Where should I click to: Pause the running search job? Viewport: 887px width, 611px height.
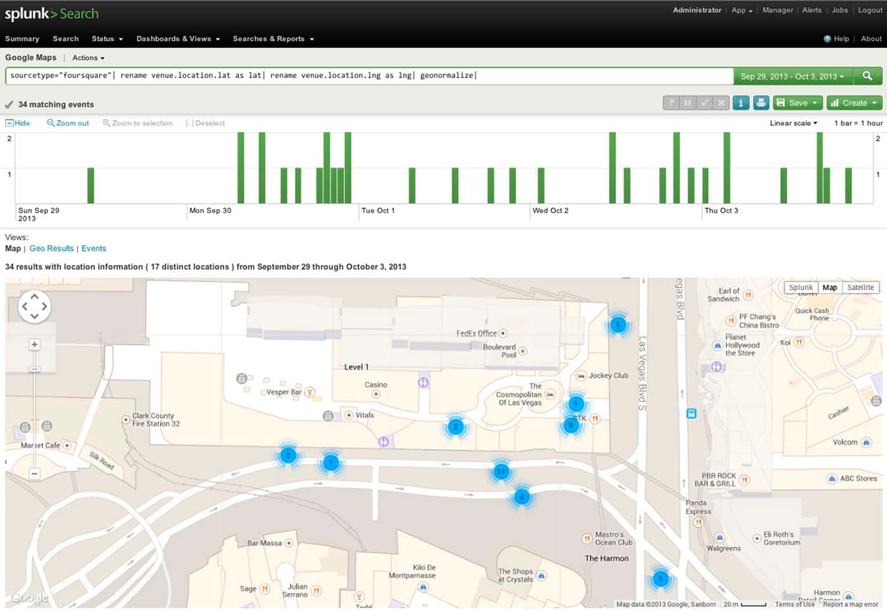click(687, 103)
